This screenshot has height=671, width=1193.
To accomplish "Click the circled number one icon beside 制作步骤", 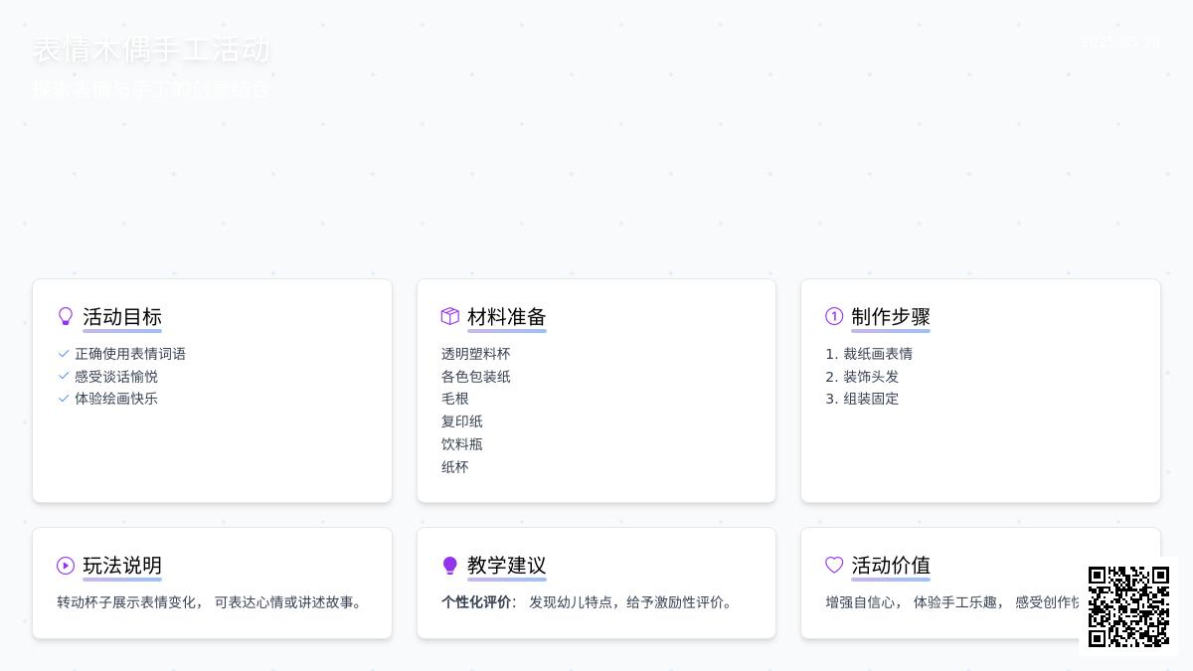I will coord(834,316).
